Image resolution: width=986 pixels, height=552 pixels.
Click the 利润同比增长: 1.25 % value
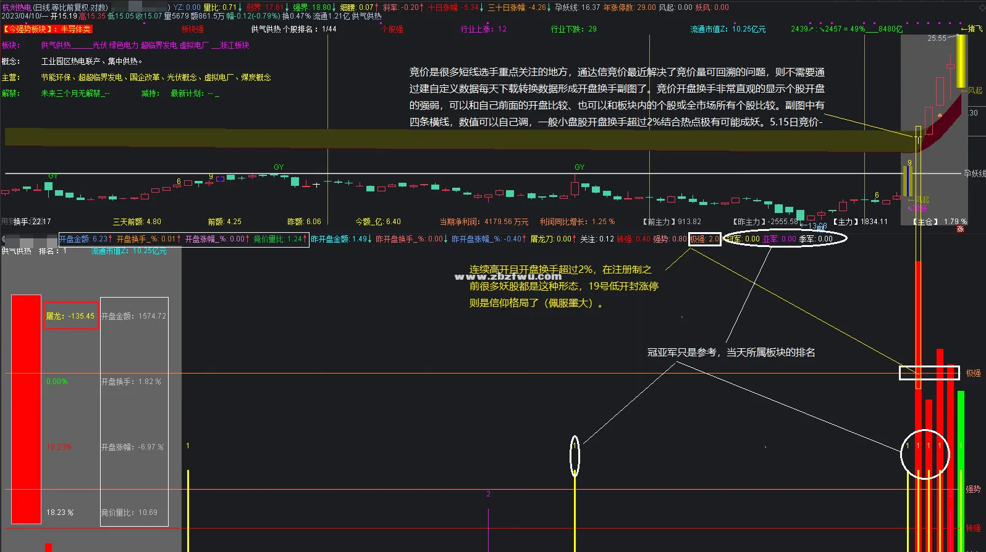pyautogui.click(x=577, y=222)
